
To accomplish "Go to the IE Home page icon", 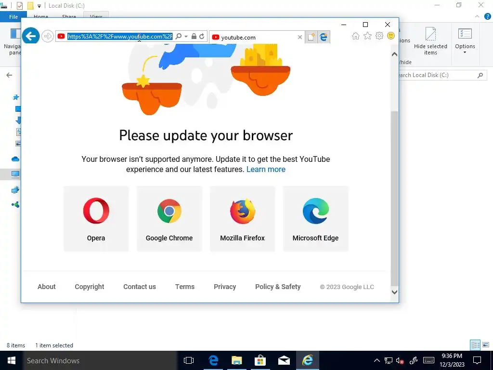I will 356,36.
